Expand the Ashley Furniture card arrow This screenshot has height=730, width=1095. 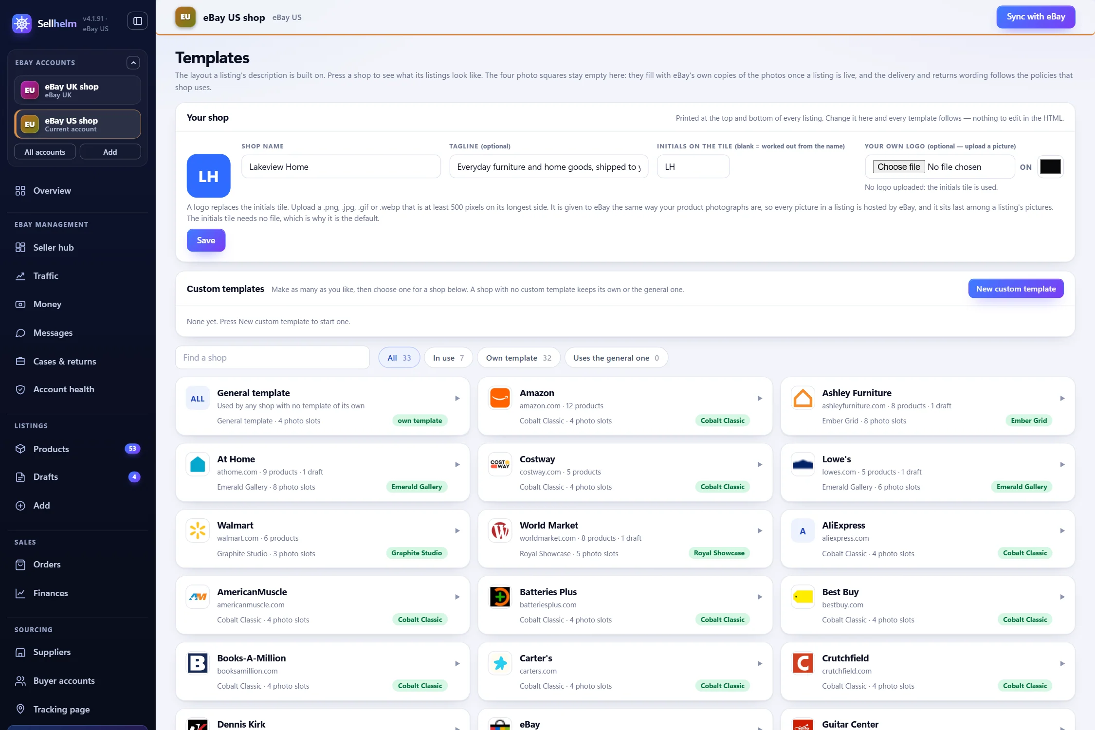[1062, 399]
